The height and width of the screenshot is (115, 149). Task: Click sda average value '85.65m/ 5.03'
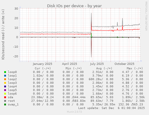click(102, 97)
